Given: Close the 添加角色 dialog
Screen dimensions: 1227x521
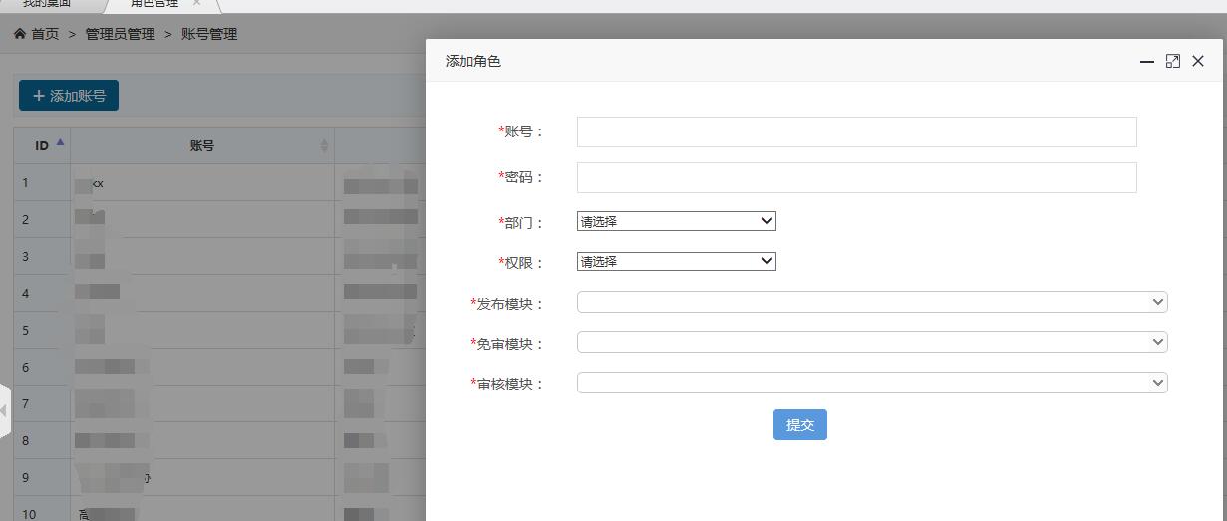Looking at the screenshot, I should [1198, 62].
